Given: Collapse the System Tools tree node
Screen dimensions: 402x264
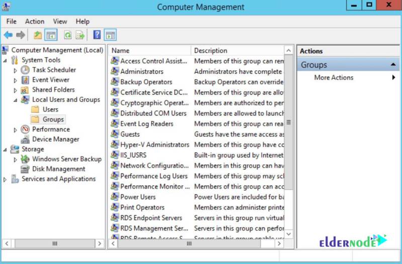Looking at the screenshot, I should [5, 61].
